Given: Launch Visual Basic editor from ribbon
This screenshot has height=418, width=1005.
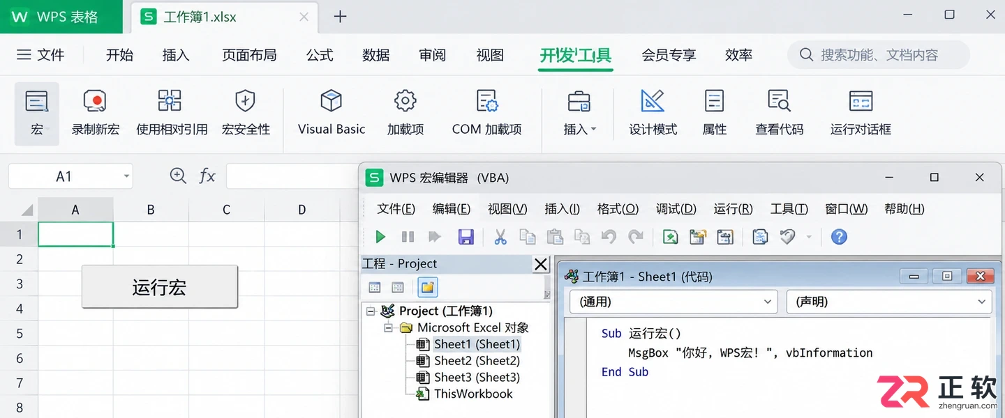Looking at the screenshot, I should (332, 114).
